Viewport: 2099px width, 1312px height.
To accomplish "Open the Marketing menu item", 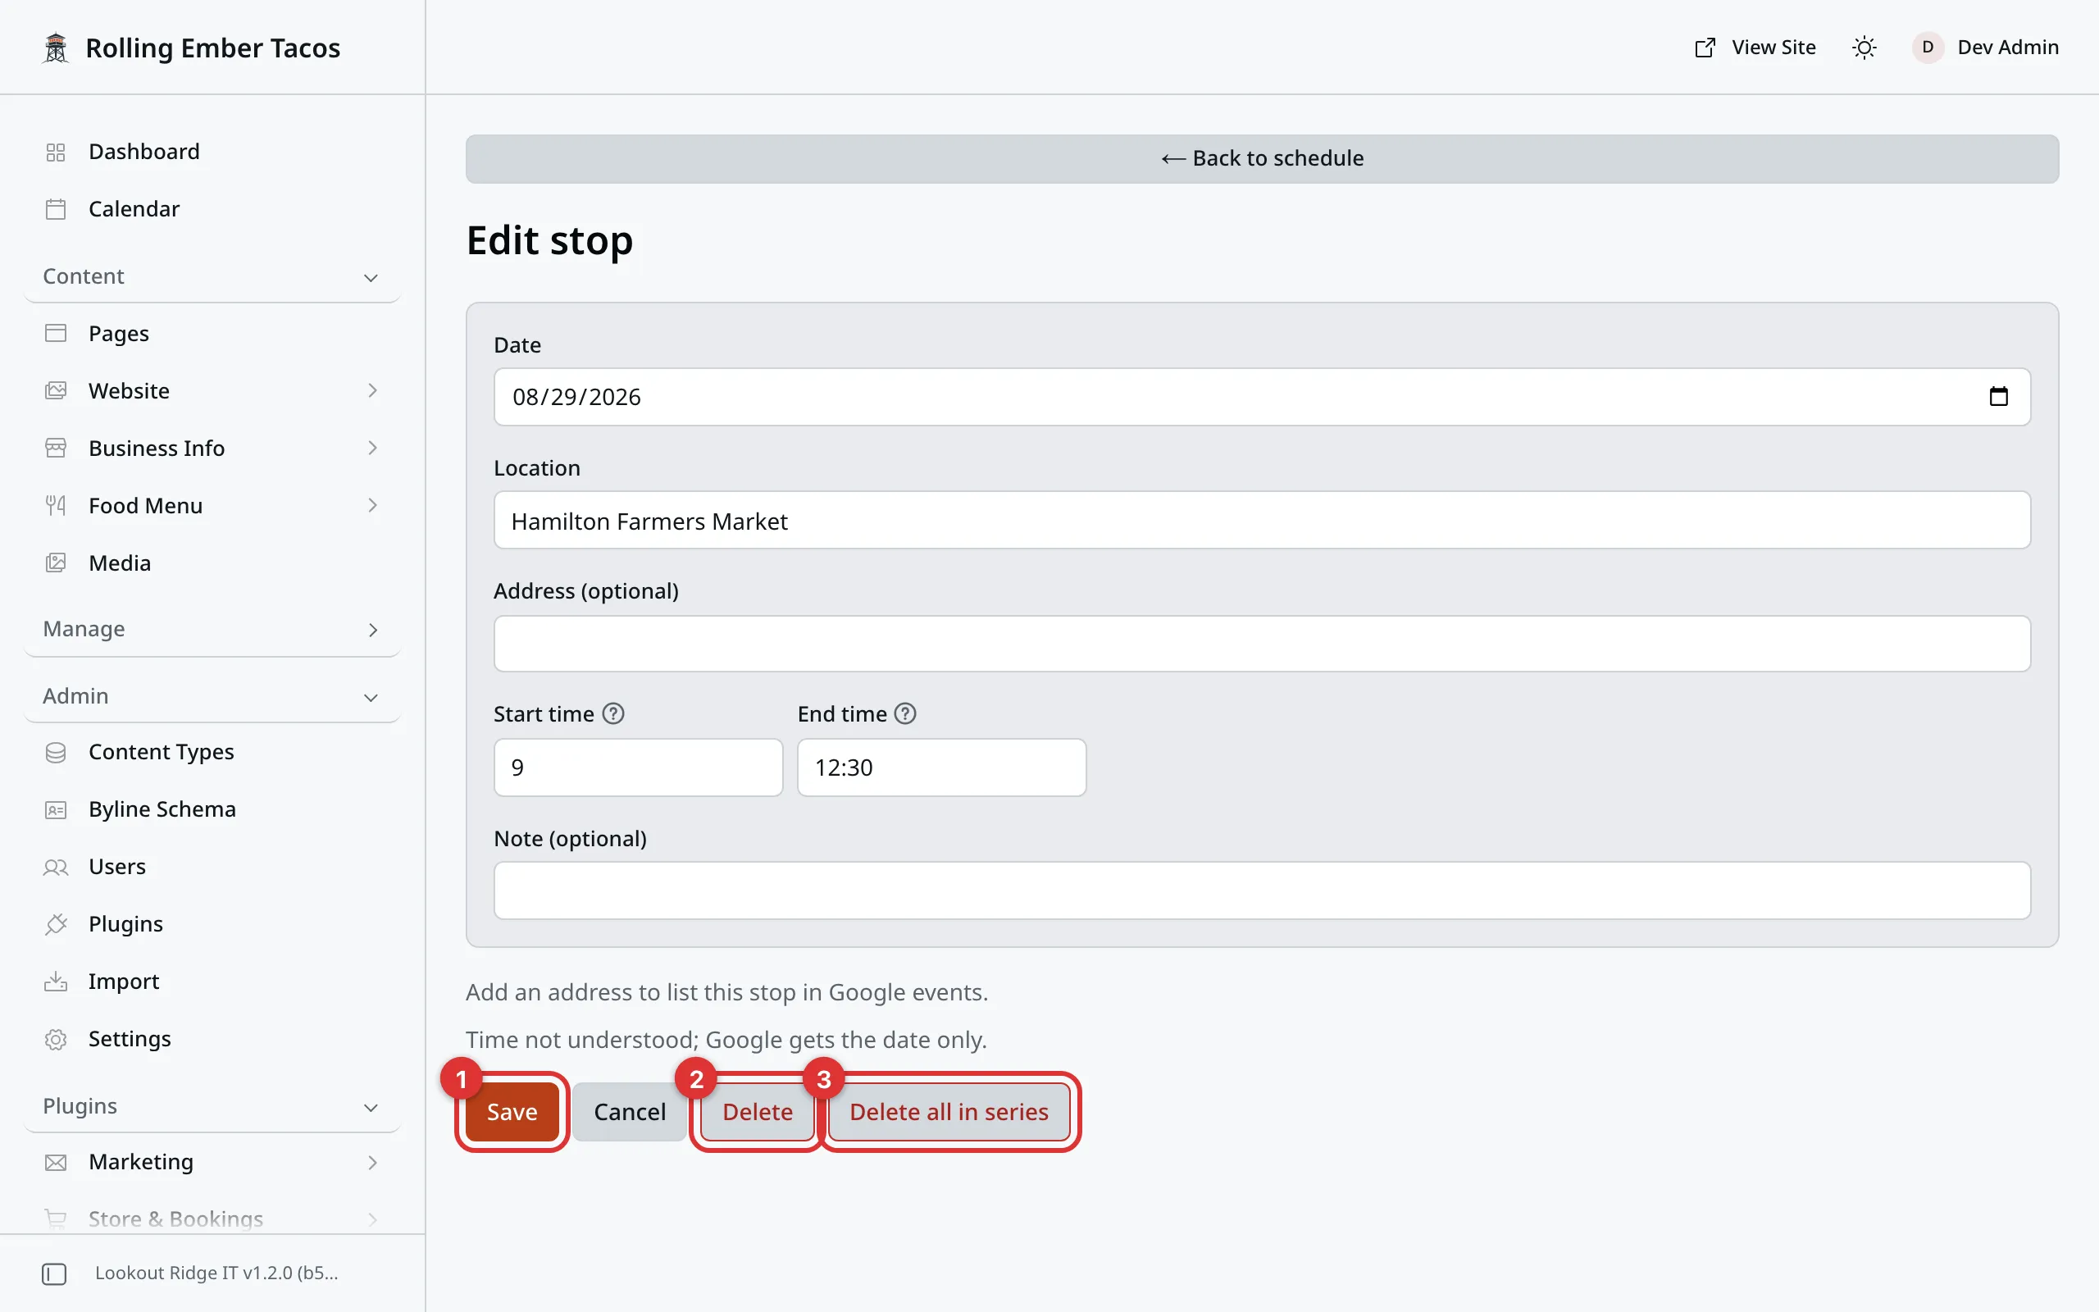I will [212, 1162].
